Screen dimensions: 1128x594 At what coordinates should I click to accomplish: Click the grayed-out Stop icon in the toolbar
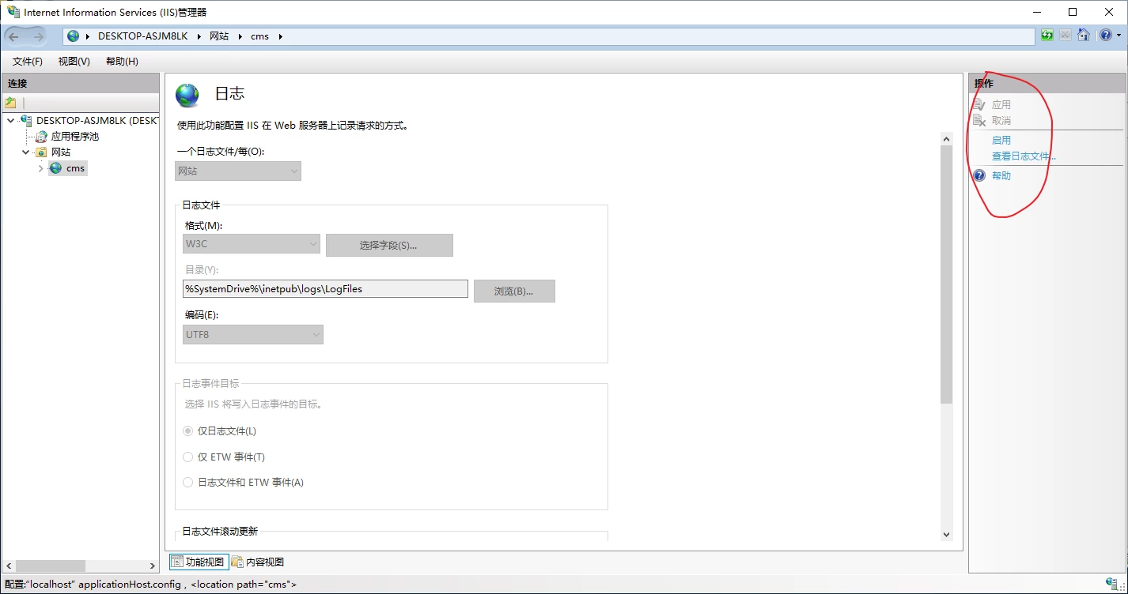(1066, 36)
